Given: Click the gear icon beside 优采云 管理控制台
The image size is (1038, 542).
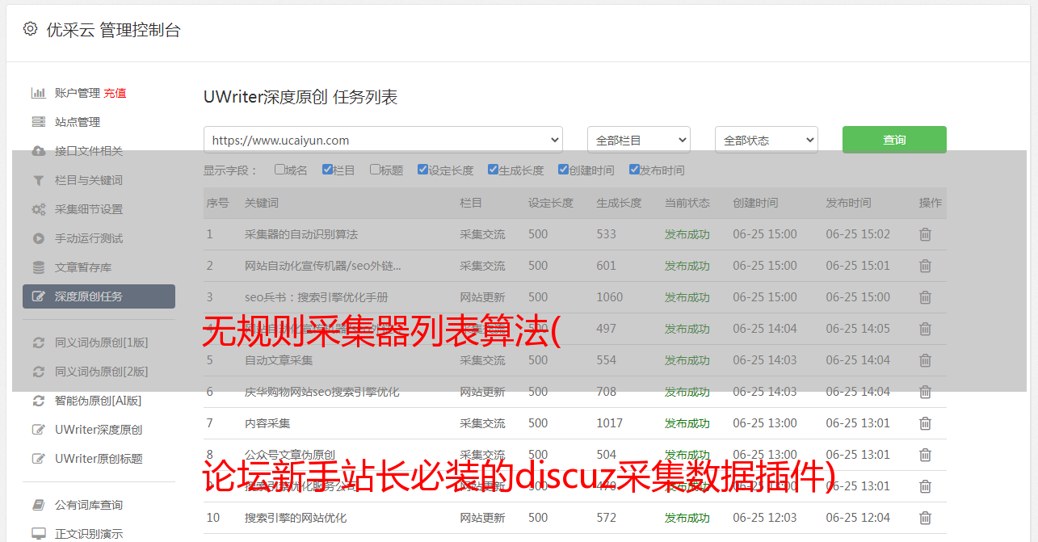Looking at the screenshot, I should pyautogui.click(x=30, y=29).
